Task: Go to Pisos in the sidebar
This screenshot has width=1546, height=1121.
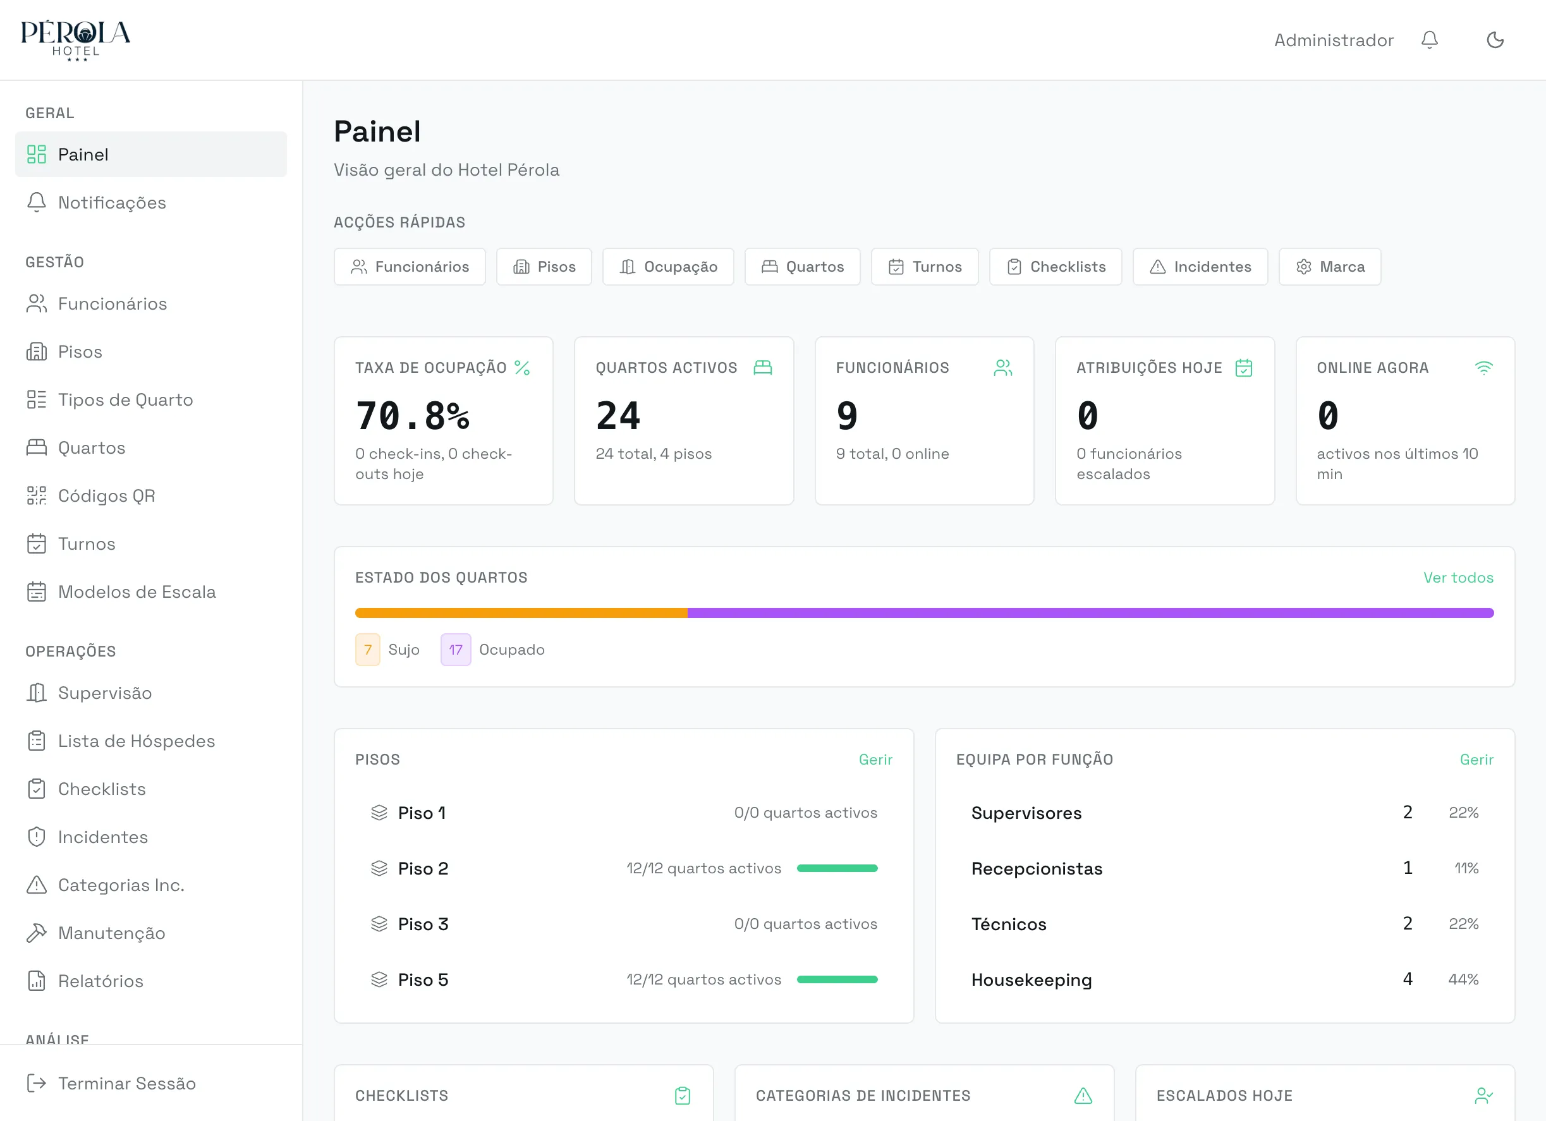Action: coord(150,351)
